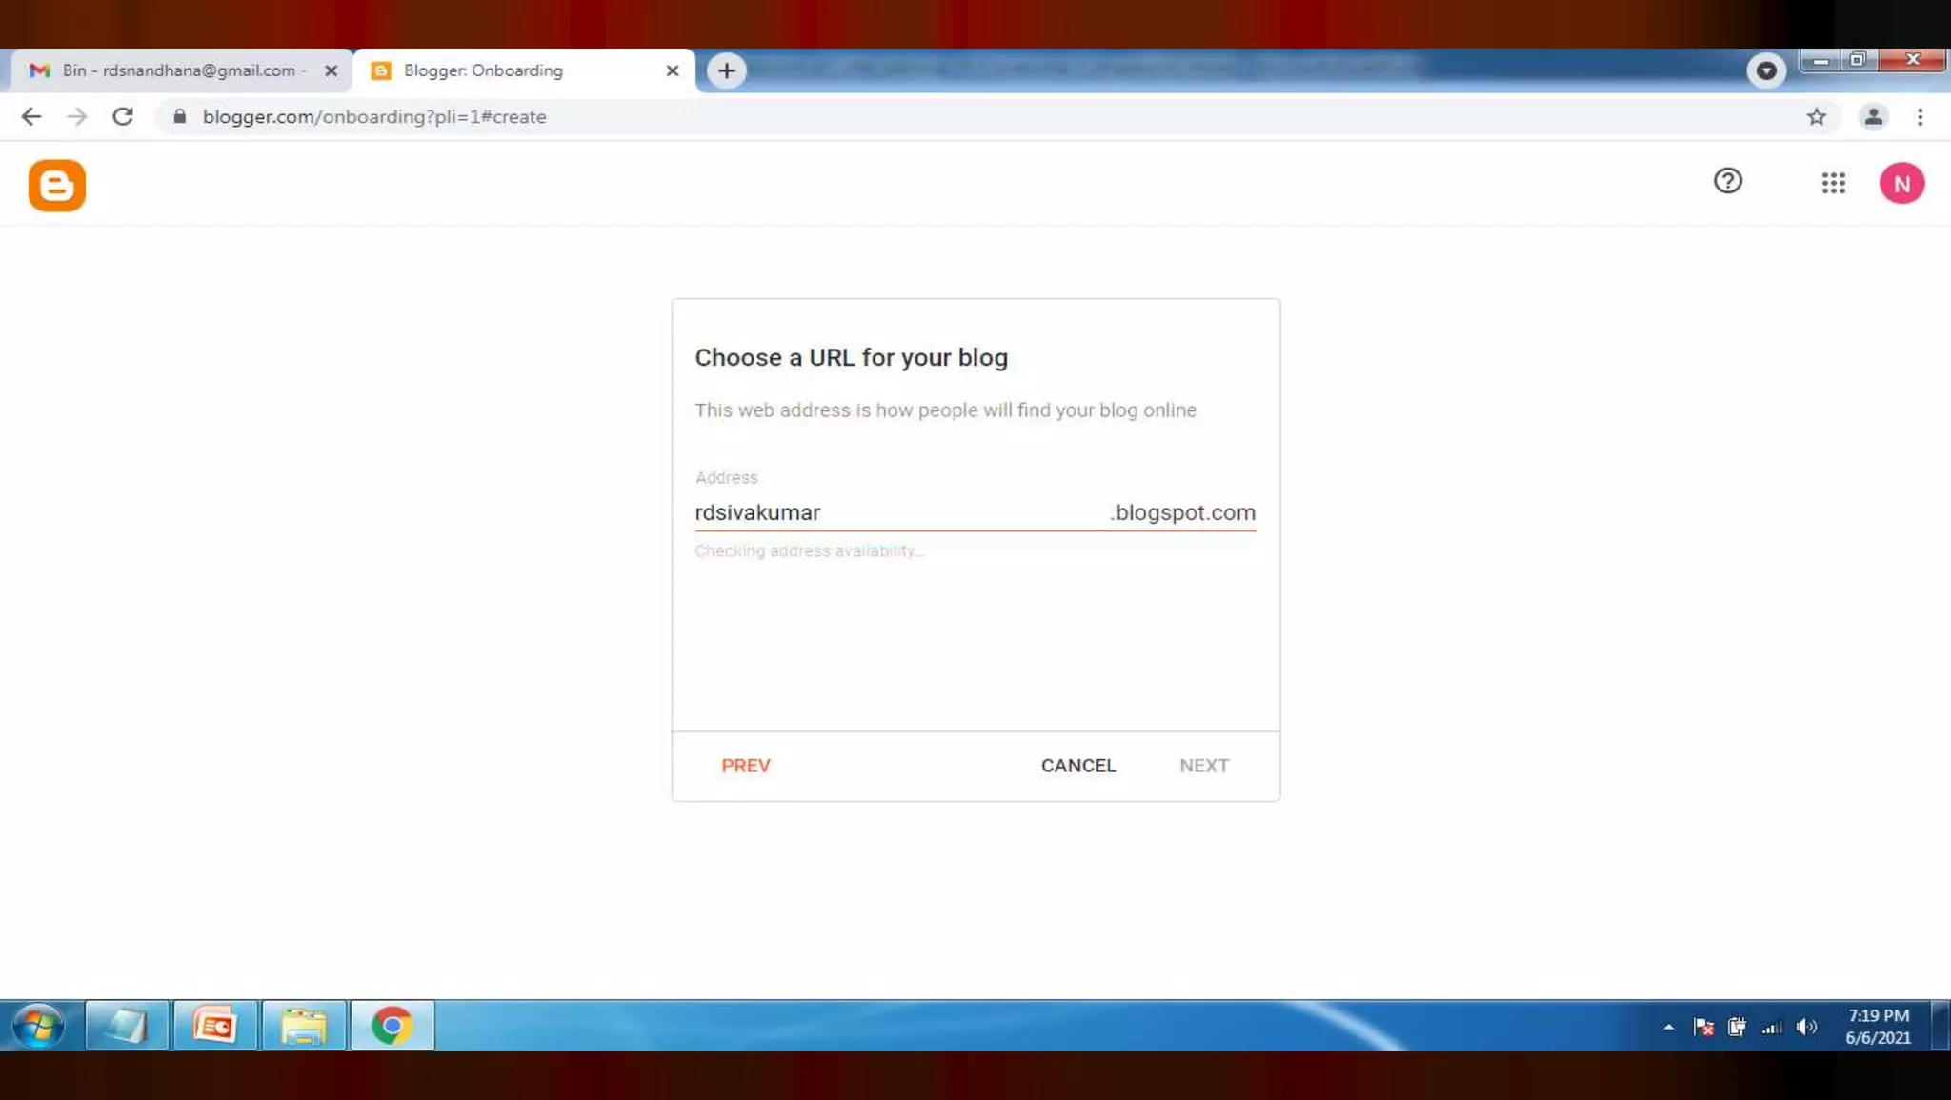
Task: Click PREV to go back
Action: [x=745, y=766]
